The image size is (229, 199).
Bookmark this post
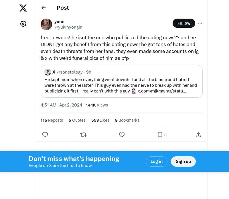tap(160, 135)
